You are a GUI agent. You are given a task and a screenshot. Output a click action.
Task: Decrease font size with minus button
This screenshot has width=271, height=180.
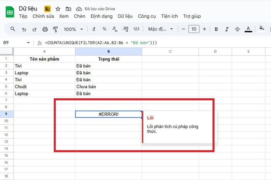click(184, 29)
